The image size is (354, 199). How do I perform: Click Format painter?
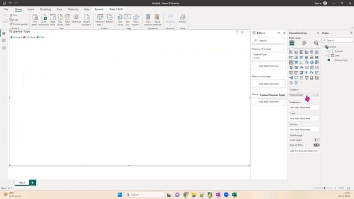coord(18,24)
